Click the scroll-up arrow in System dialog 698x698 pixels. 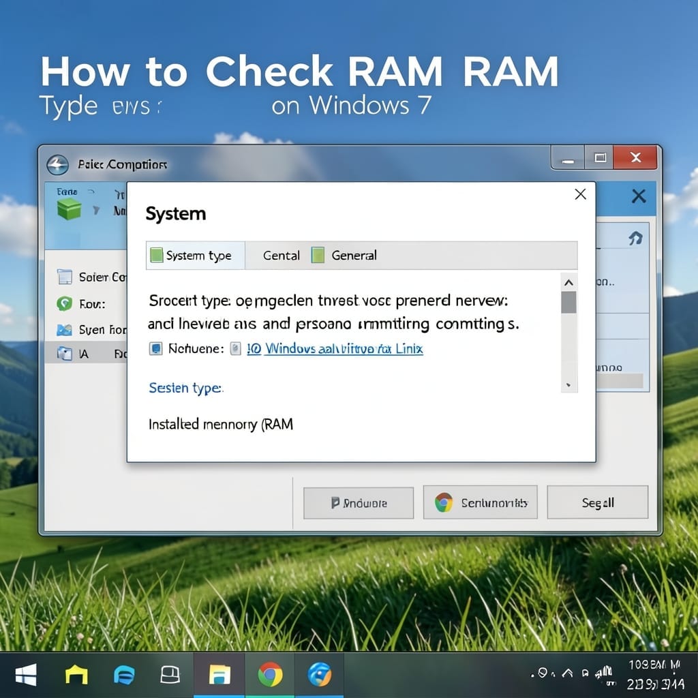tap(568, 282)
